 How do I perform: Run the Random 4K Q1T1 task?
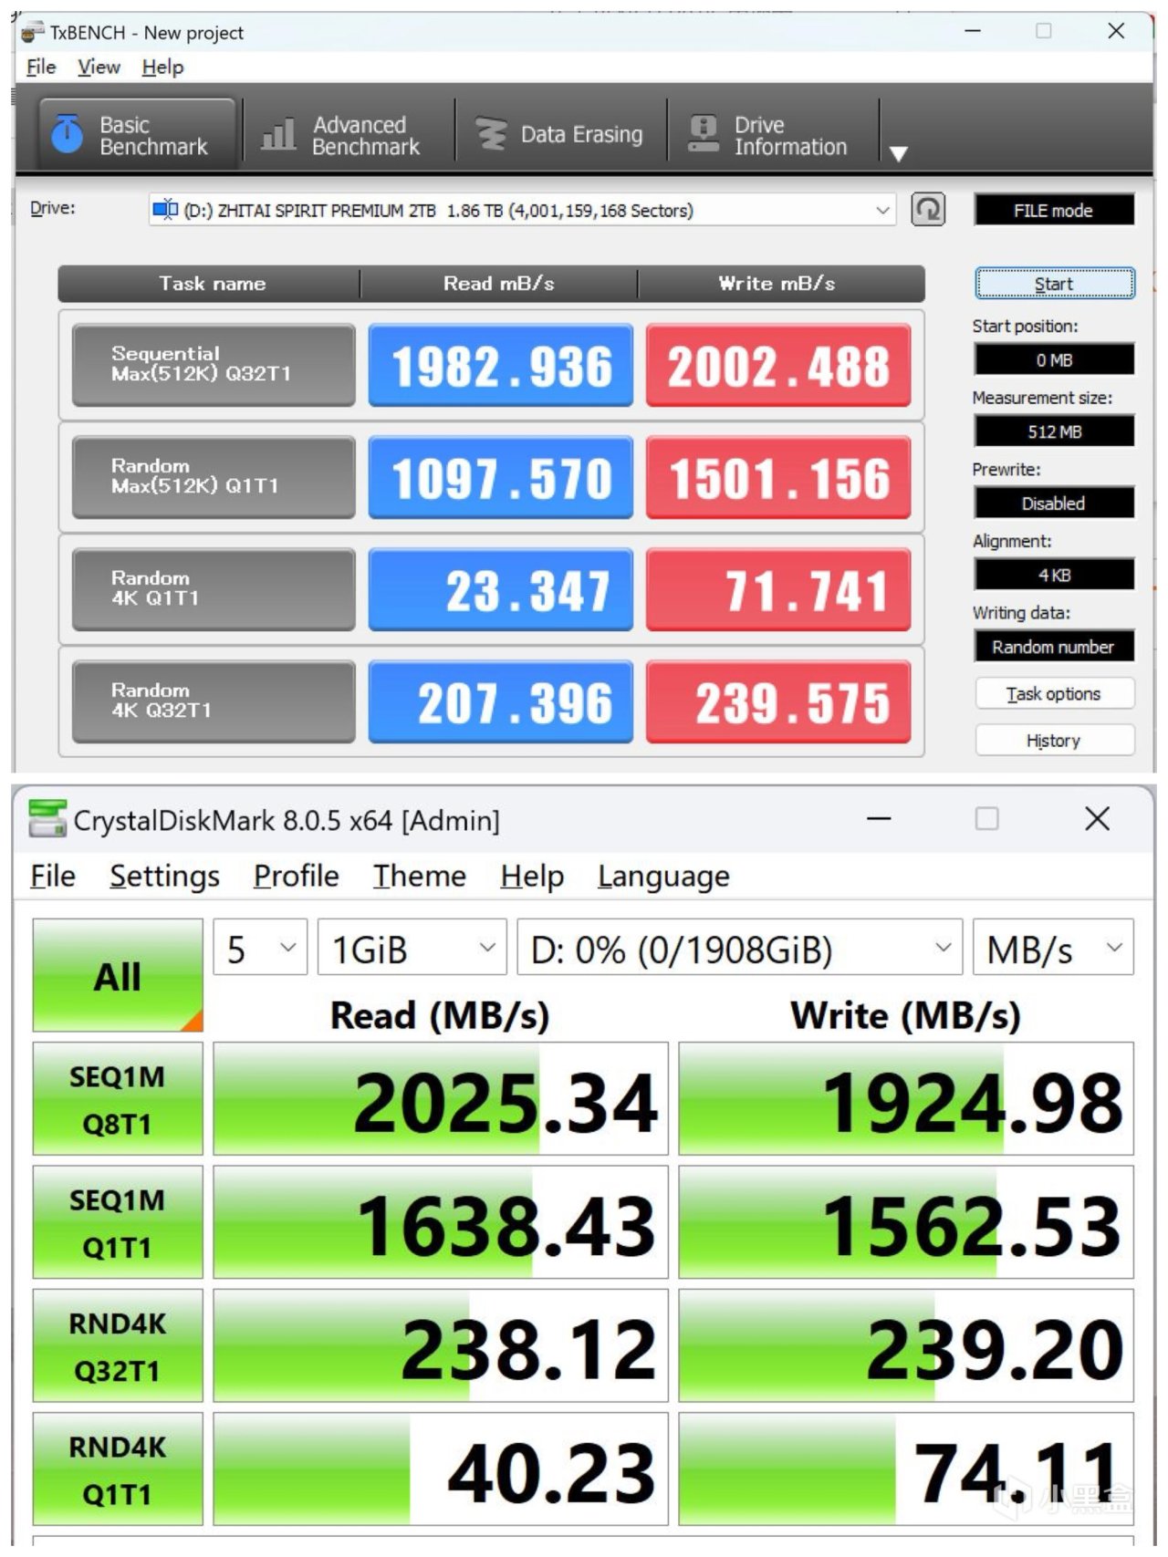click(x=214, y=589)
